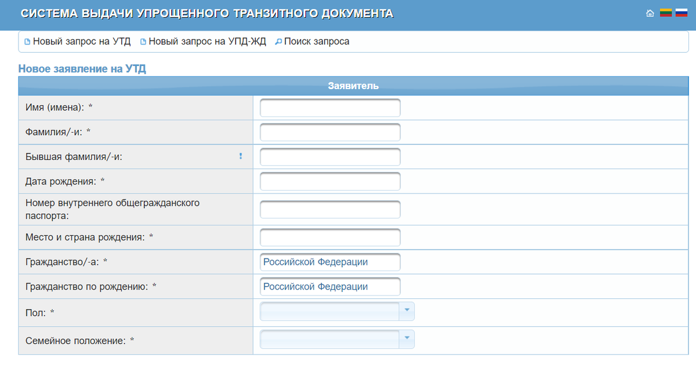
Task: Click inside the Имя (имена) field
Action: 329,107
